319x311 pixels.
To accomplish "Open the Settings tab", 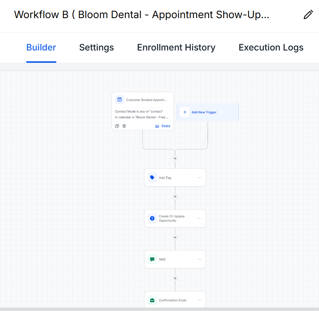I will 97,47.
